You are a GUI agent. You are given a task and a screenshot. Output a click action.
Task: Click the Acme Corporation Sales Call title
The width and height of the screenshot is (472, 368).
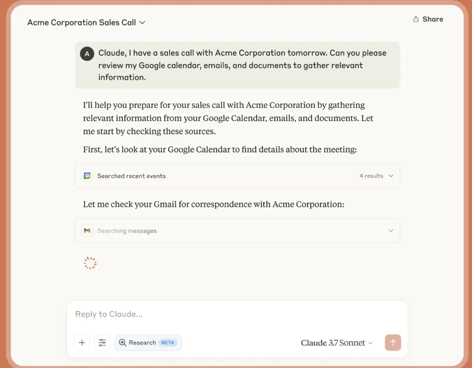point(82,23)
